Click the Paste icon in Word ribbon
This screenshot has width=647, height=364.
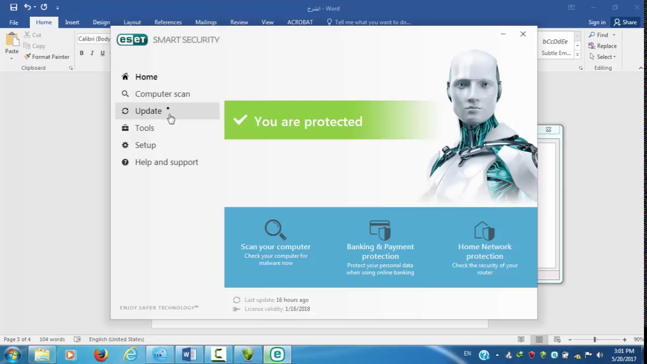click(x=12, y=39)
